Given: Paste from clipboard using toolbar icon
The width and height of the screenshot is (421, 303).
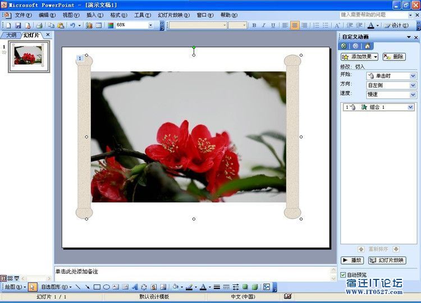Looking at the screenshot, I should [x=61, y=25].
